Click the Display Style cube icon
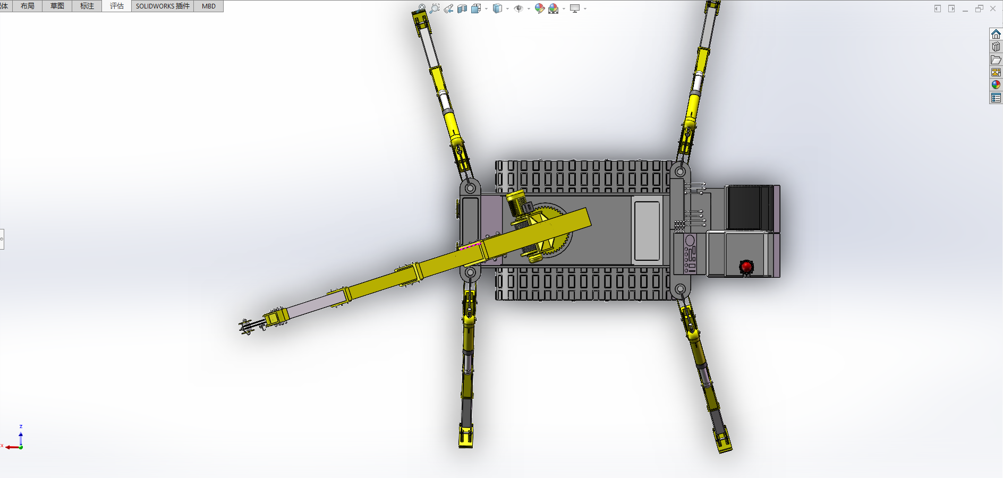The height and width of the screenshot is (478, 1003). click(497, 8)
